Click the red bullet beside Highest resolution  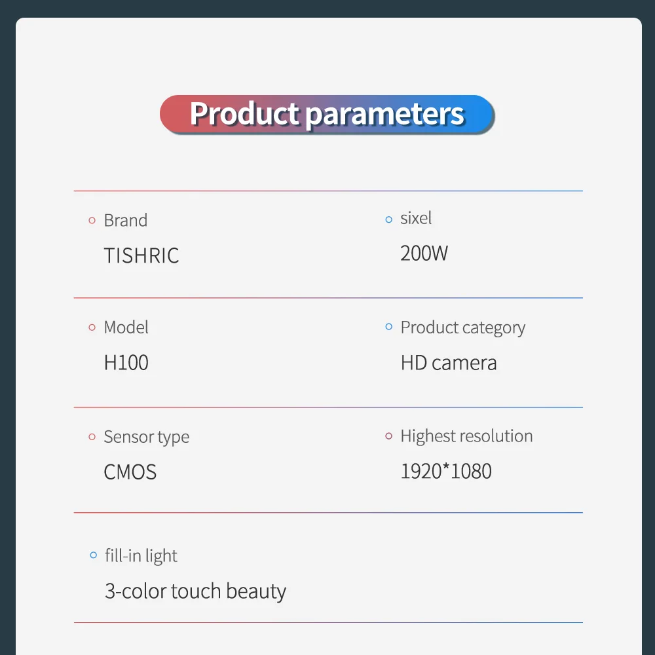point(388,436)
